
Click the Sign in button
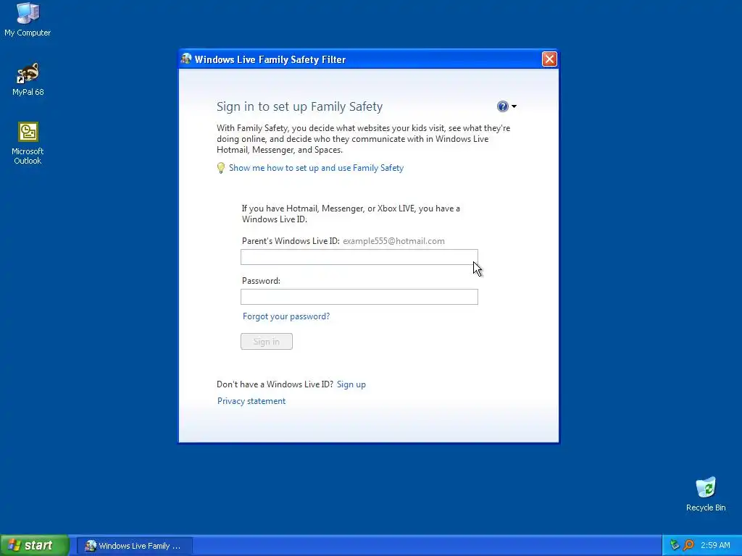click(x=267, y=342)
